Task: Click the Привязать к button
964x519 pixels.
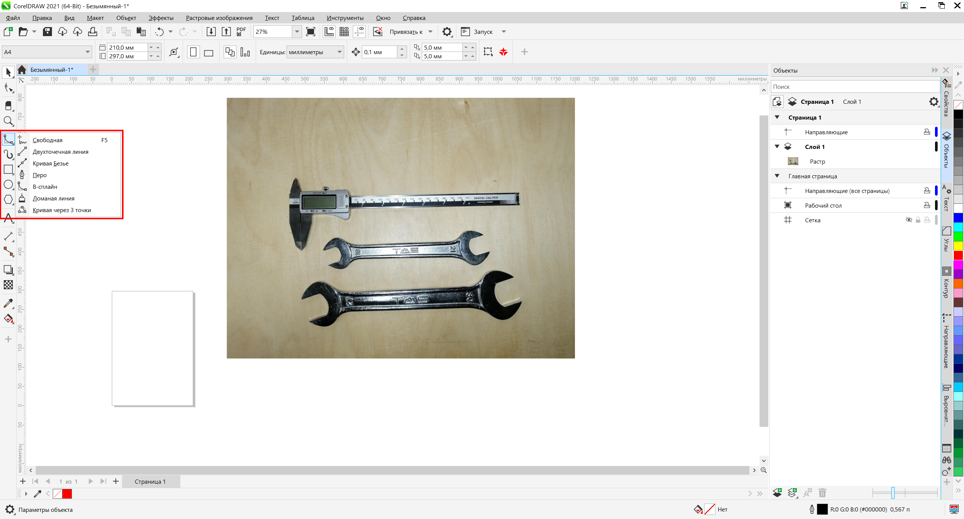Action: click(x=406, y=32)
